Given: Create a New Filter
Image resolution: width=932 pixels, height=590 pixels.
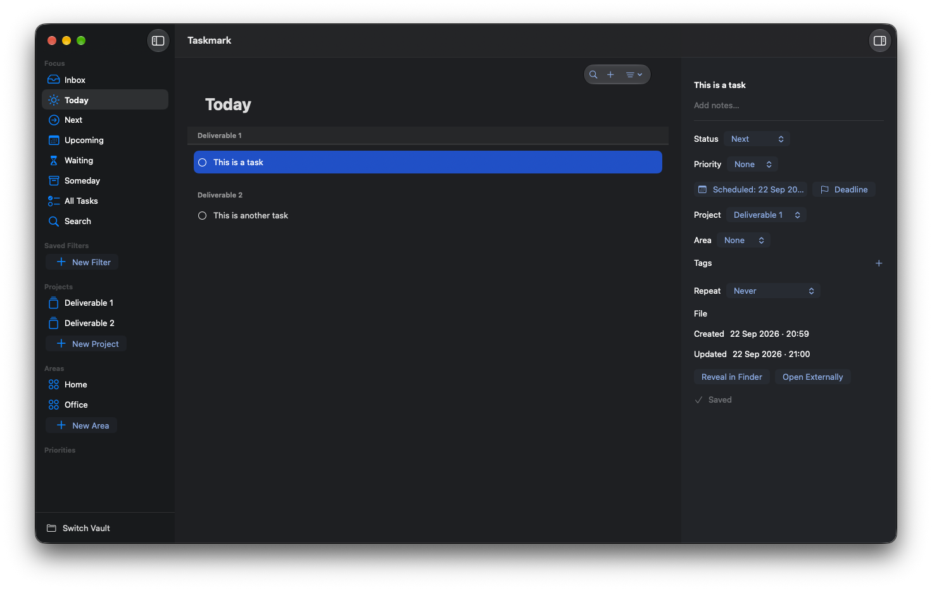Looking at the screenshot, I should point(82,262).
